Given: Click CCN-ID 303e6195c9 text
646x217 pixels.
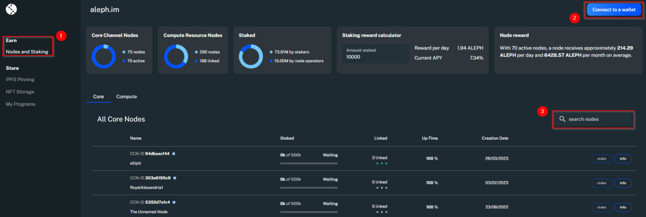Looking at the screenshot, I should [x=150, y=178].
